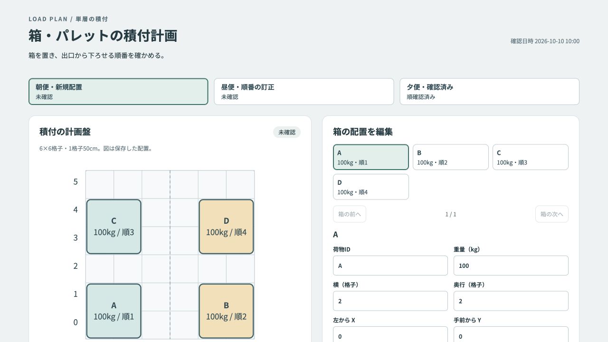Choose box C card 100kg・順3
Screen dimensions: 608x342
click(531, 157)
